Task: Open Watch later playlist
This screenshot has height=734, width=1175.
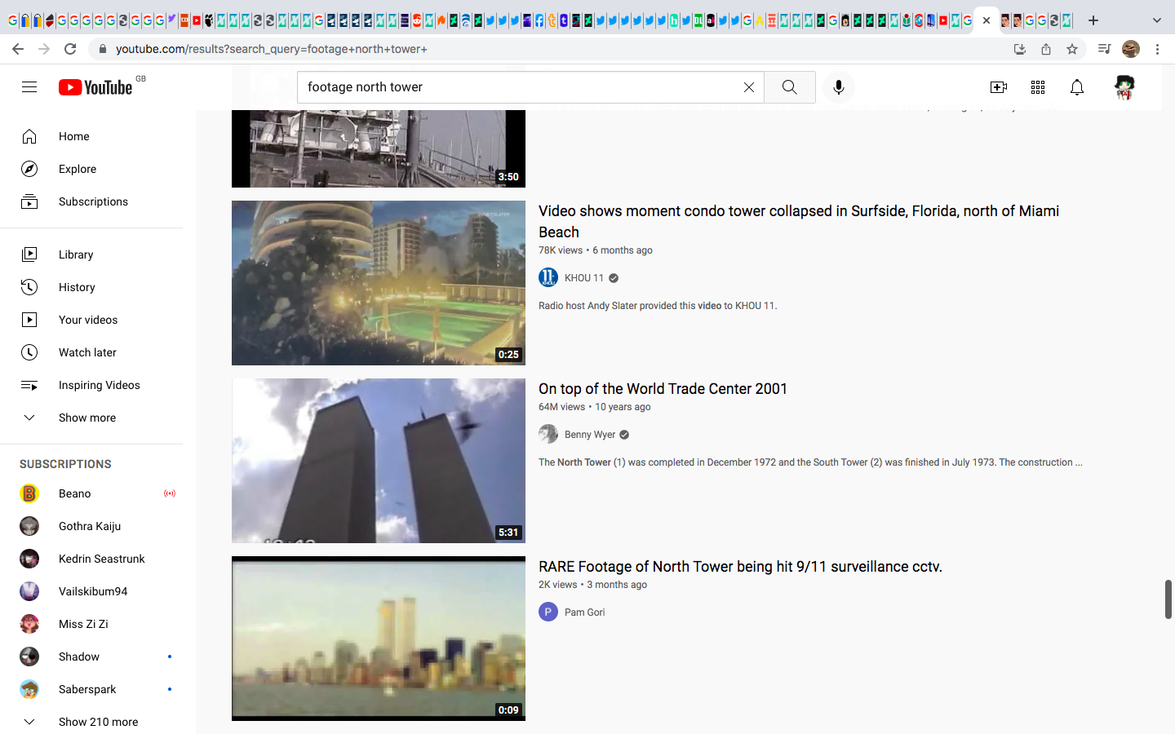Action: [91, 352]
